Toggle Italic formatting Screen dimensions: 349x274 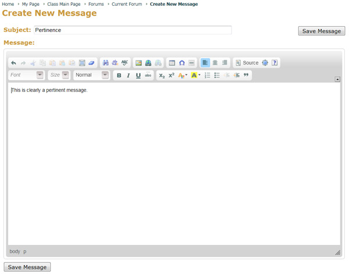click(129, 76)
